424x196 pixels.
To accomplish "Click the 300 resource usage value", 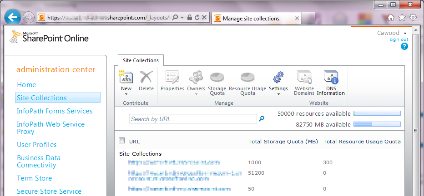I will pyautogui.click(x=328, y=162).
